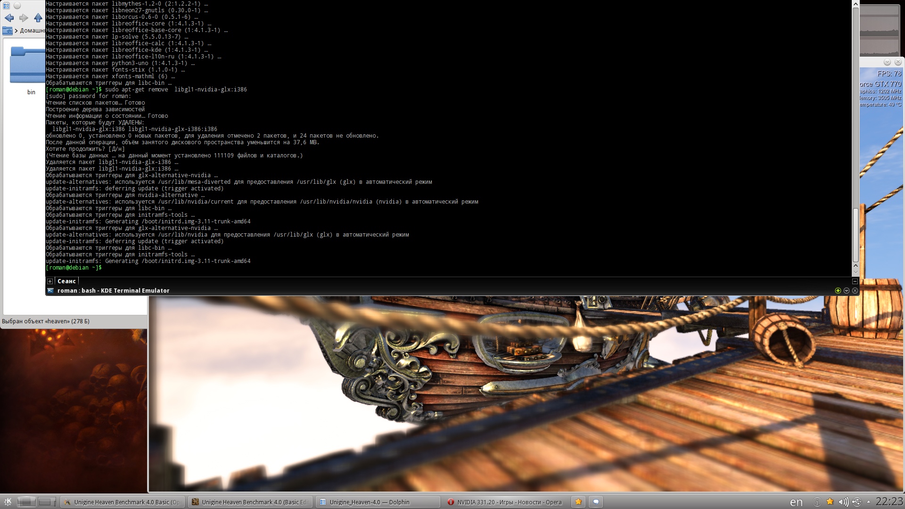Toggle the en keyboard layout indicator
This screenshot has height=509, width=905.
pos(796,502)
